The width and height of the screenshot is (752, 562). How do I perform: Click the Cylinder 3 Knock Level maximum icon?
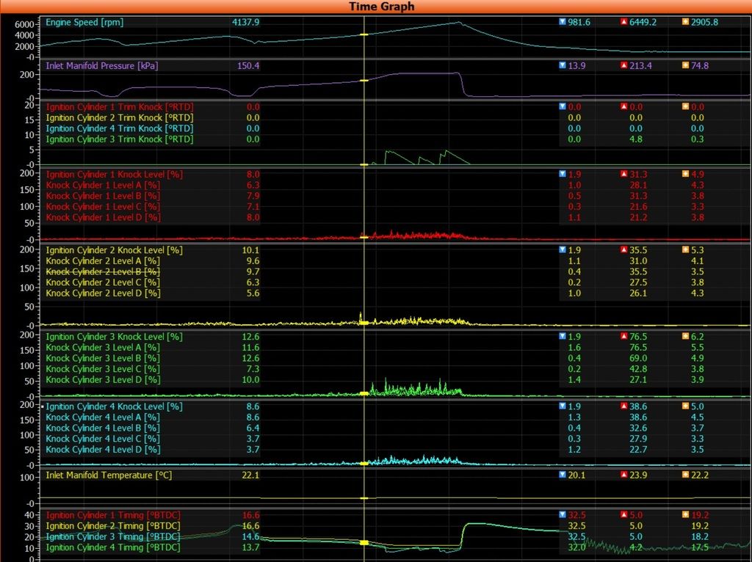click(624, 337)
